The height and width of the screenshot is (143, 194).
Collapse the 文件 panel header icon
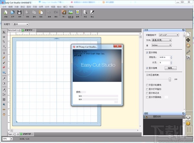pos(183,30)
